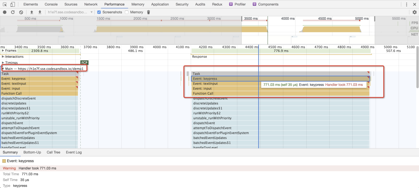
Task: Select the FCP timing marker
Action: (x=84, y=63)
